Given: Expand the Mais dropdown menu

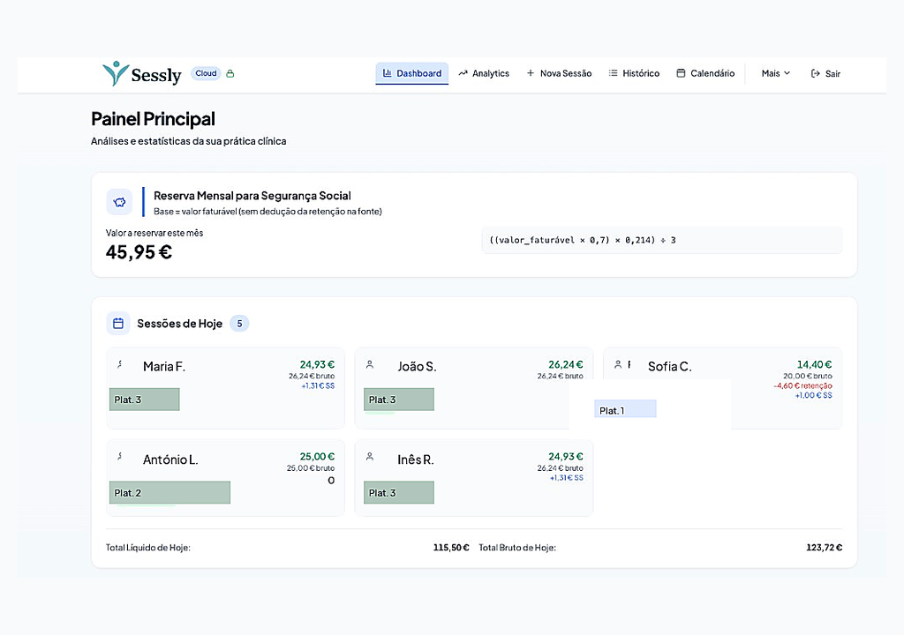Looking at the screenshot, I should pos(775,73).
